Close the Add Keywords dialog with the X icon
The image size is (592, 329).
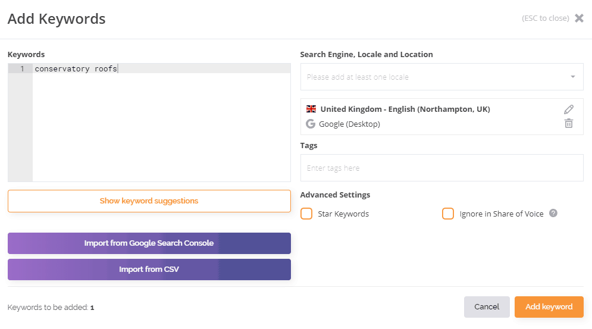tap(579, 18)
